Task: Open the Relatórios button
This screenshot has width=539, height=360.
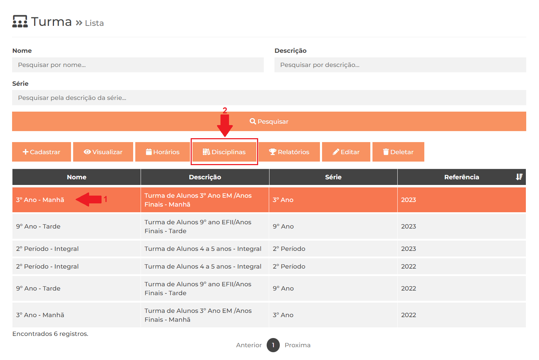Action: pos(289,152)
